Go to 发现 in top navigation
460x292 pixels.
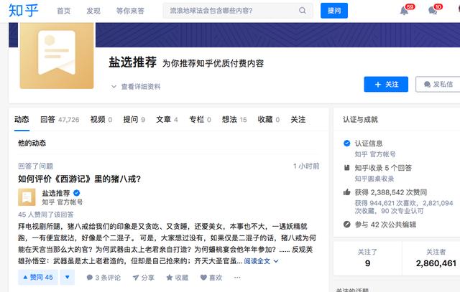pyautogui.click(x=93, y=11)
